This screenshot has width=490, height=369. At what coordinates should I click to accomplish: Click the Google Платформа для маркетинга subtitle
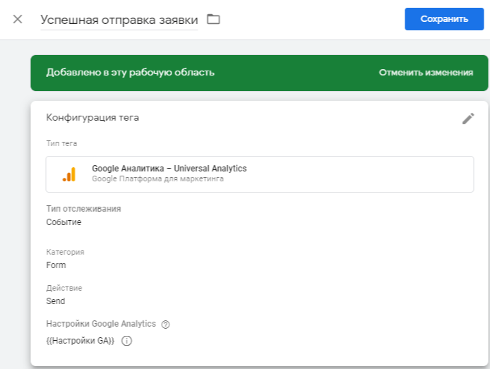(x=157, y=179)
